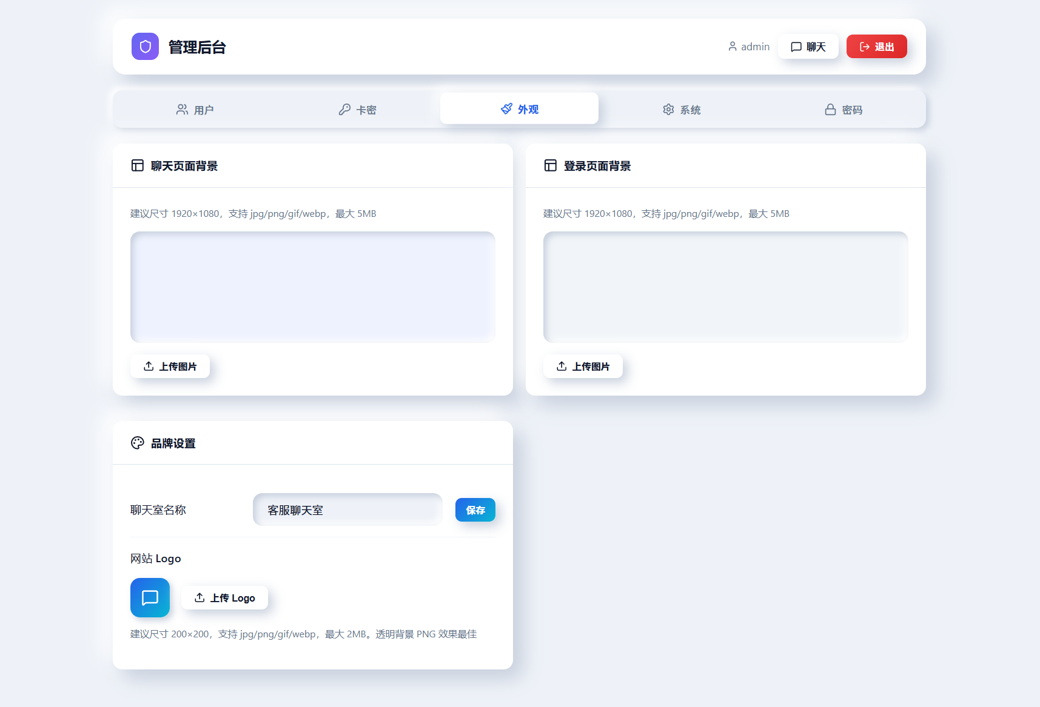Focus the 聊天室名称 input field
The height and width of the screenshot is (707, 1040).
tap(347, 510)
